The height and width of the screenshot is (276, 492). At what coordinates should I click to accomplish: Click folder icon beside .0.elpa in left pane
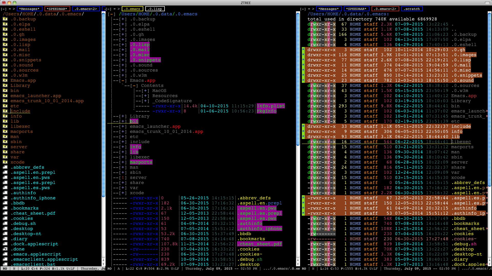(x=5, y=24)
